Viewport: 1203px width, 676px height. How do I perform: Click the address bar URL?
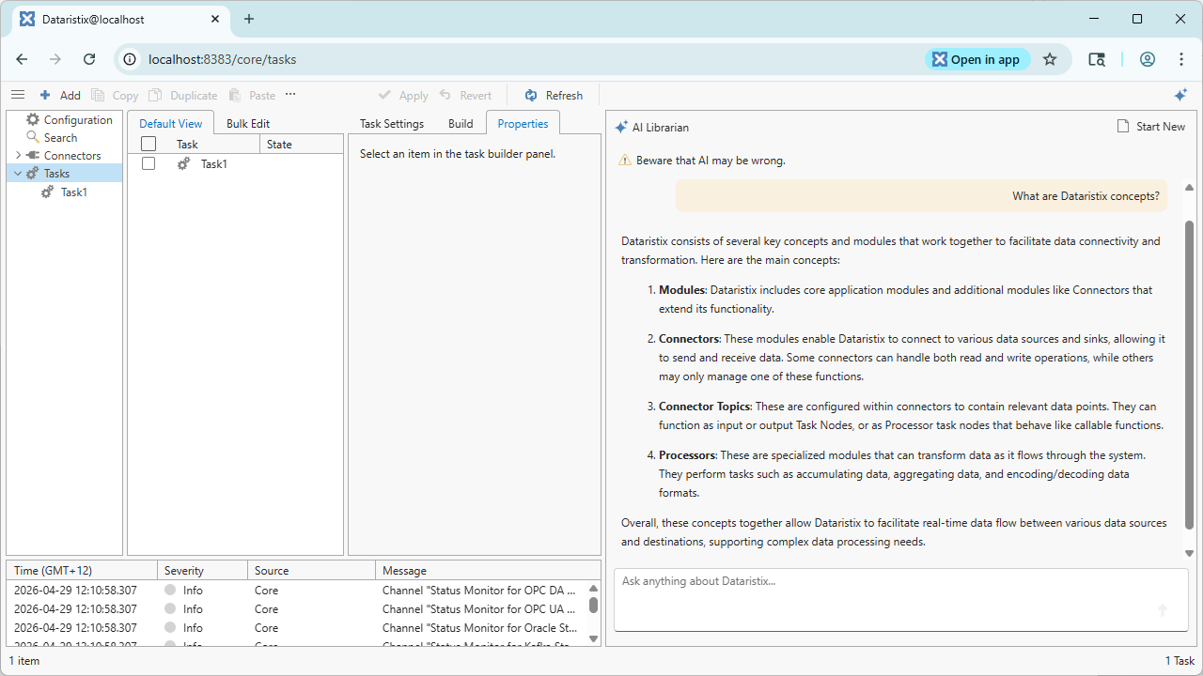223,59
